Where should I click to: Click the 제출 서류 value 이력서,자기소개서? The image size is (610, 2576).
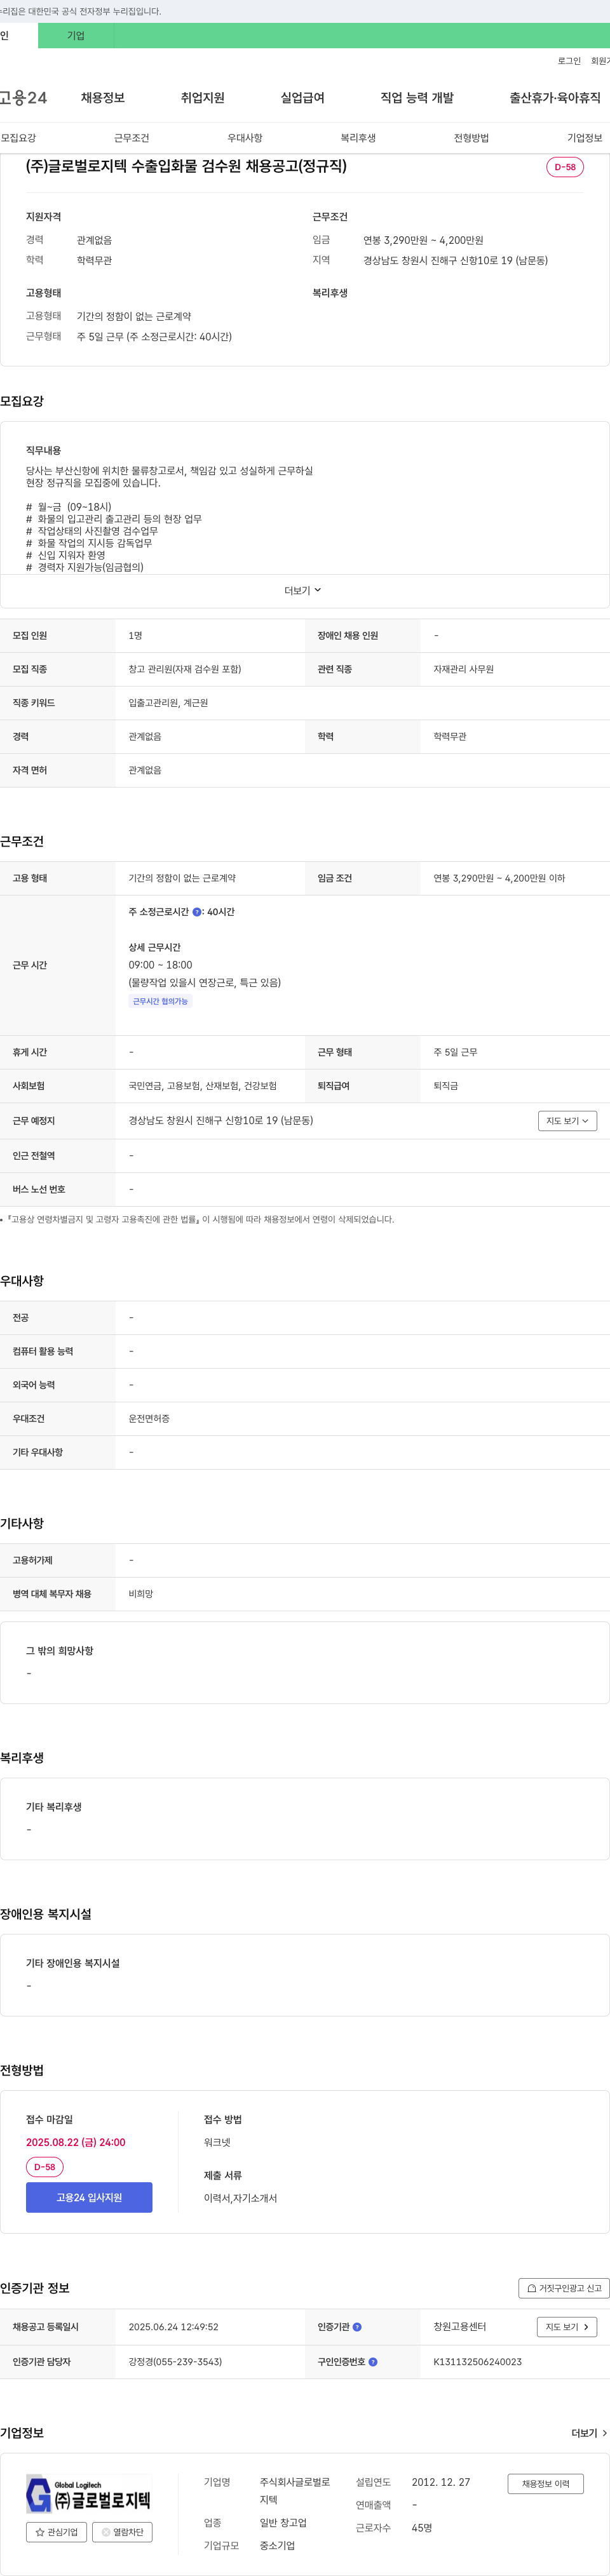coord(240,2198)
